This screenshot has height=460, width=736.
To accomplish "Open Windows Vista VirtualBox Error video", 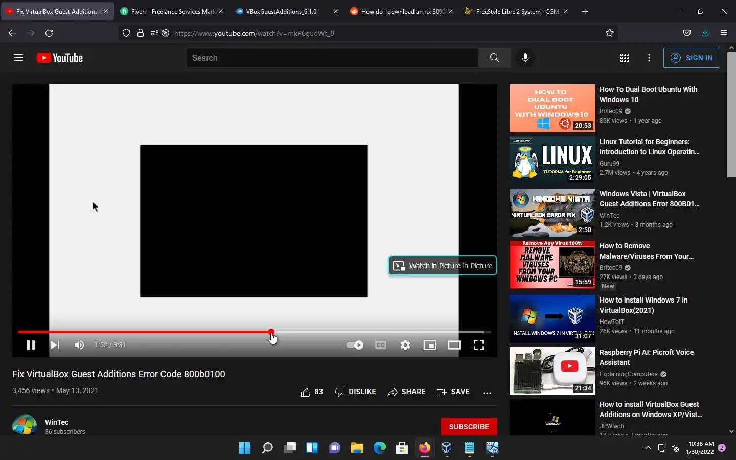I will [649, 199].
